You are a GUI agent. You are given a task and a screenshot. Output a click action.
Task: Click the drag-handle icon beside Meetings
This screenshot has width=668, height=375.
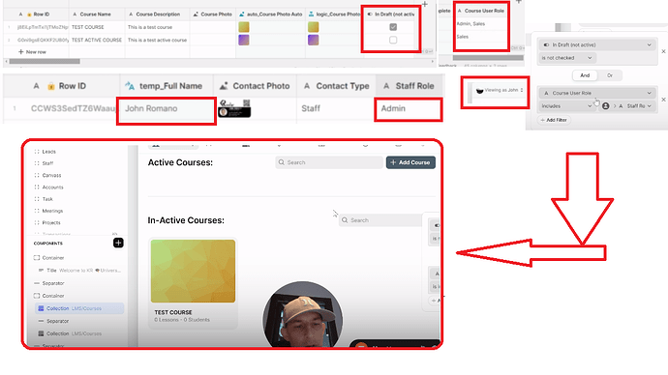(x=37, y=211)
